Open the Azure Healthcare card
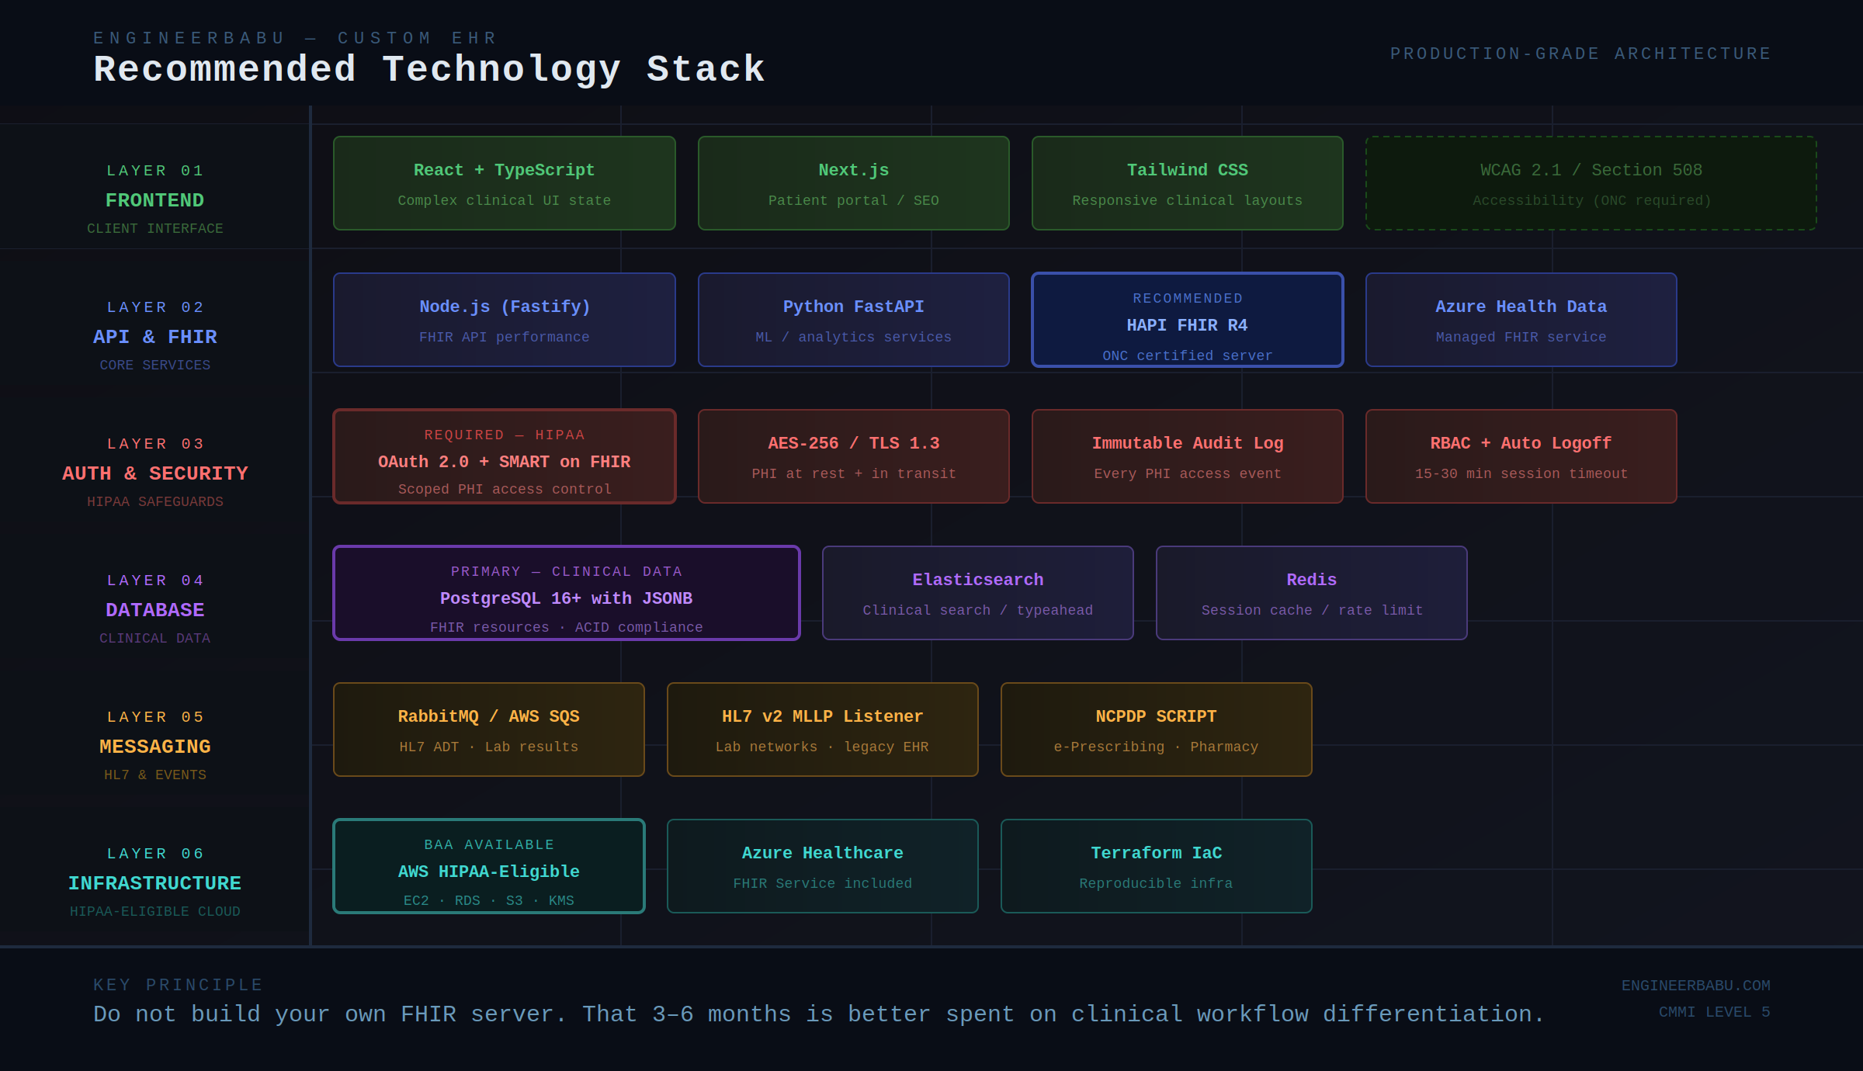The image size is (1863, 1071). [823, 866]
